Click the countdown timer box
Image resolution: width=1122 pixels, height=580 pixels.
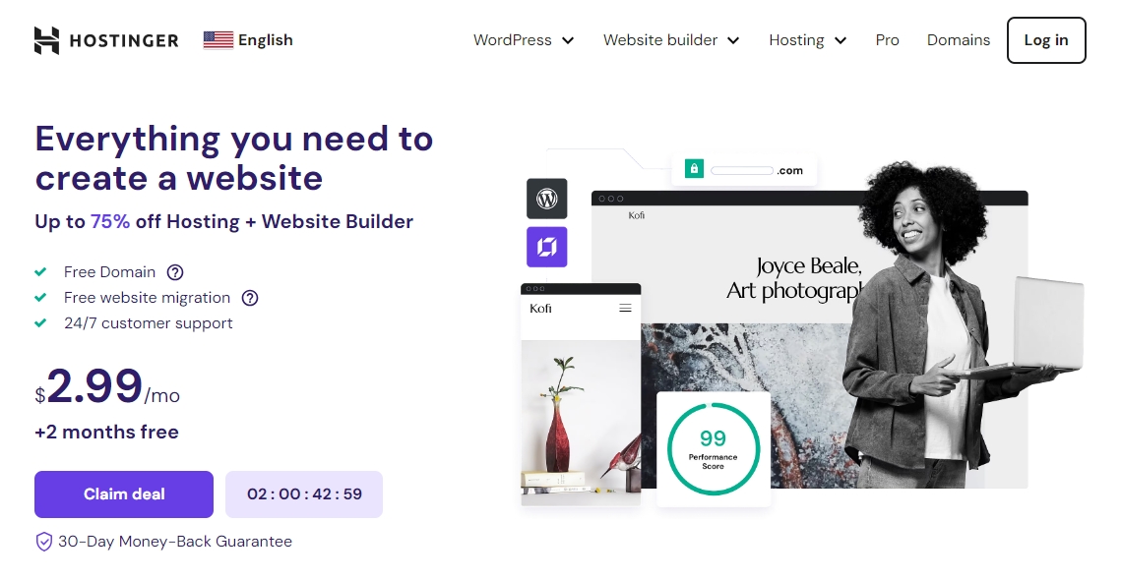304,494
